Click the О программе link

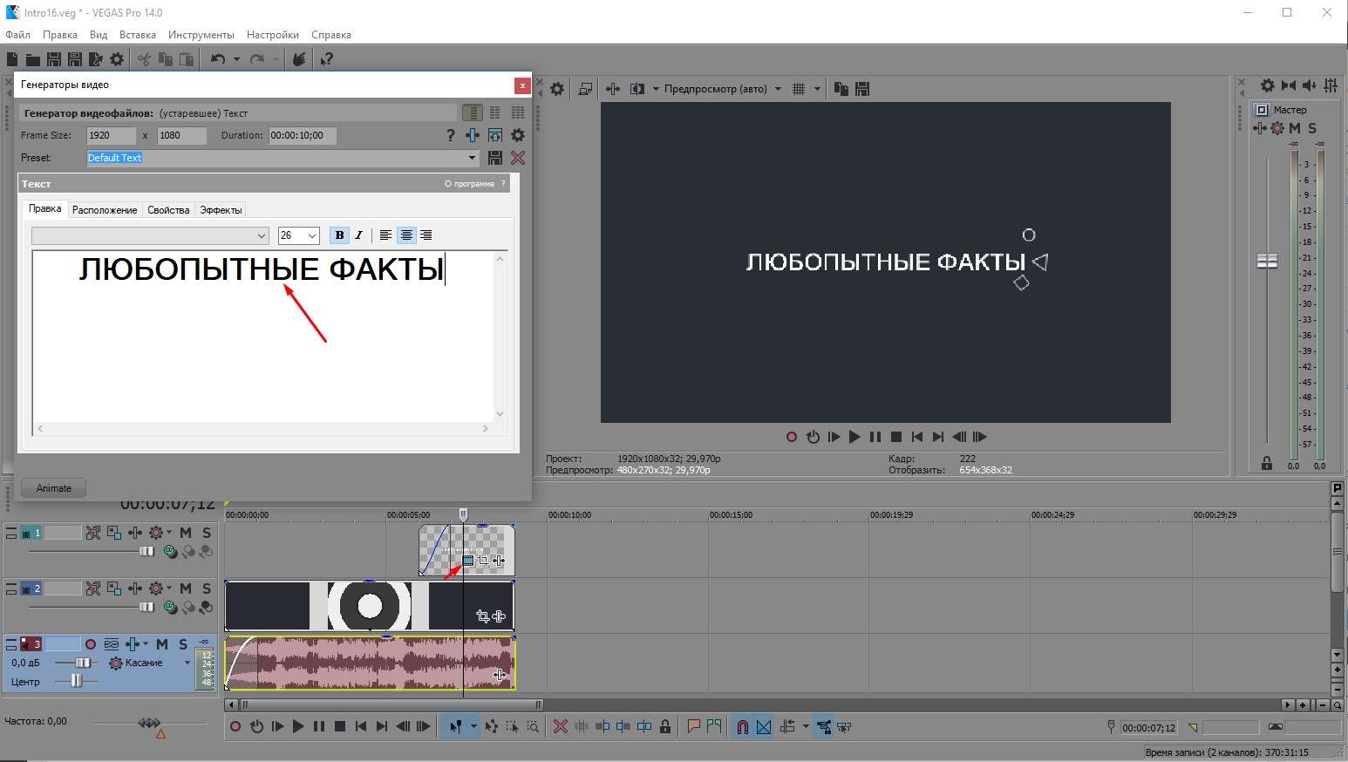469,184
